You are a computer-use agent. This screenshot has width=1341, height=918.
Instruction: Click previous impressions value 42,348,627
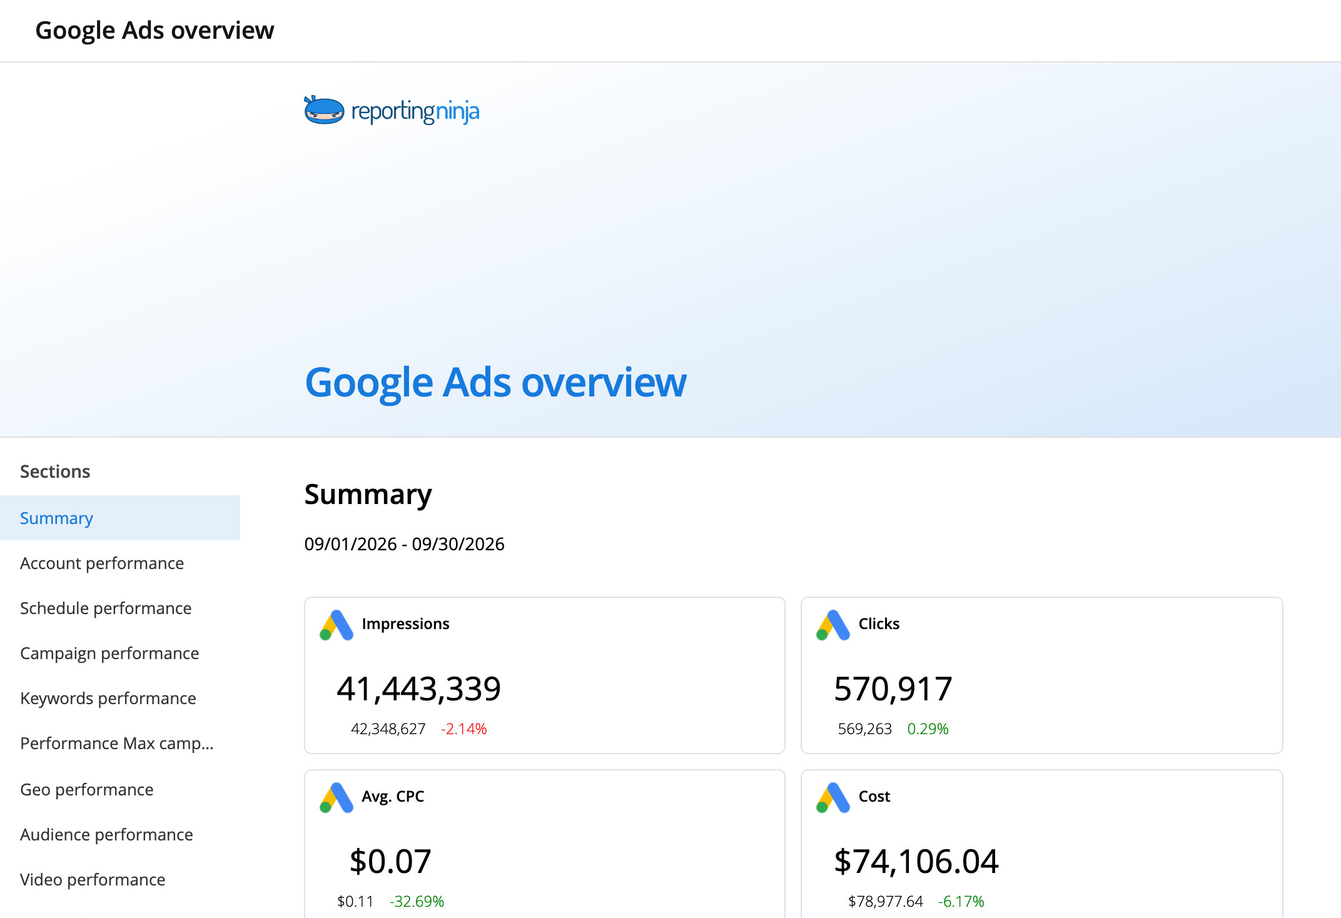388,729
